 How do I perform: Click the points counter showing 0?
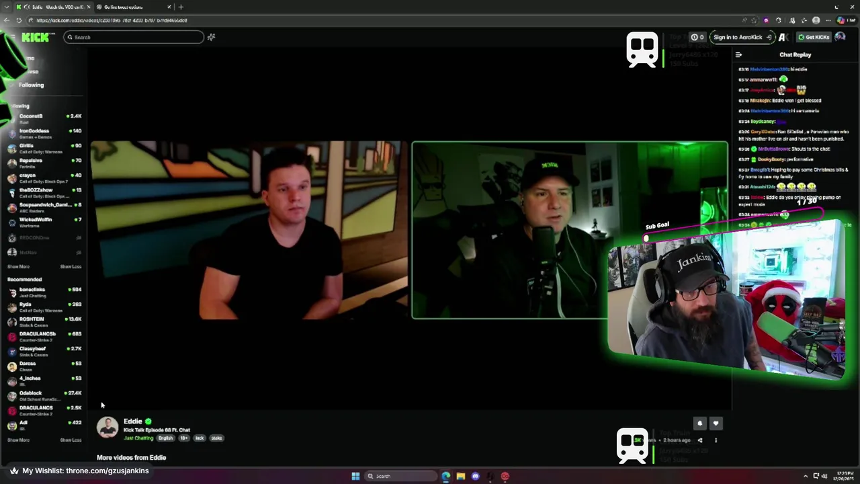(x=697, y=37)
